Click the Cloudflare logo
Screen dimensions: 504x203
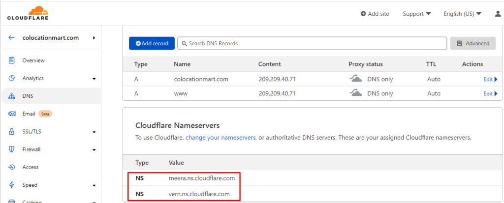coord(28,13)
